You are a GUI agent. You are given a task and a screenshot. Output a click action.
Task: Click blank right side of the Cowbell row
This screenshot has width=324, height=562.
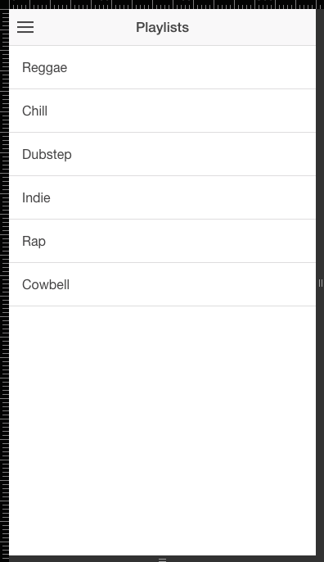215,284
